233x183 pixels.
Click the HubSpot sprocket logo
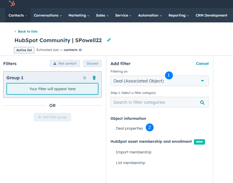(12, 4)
